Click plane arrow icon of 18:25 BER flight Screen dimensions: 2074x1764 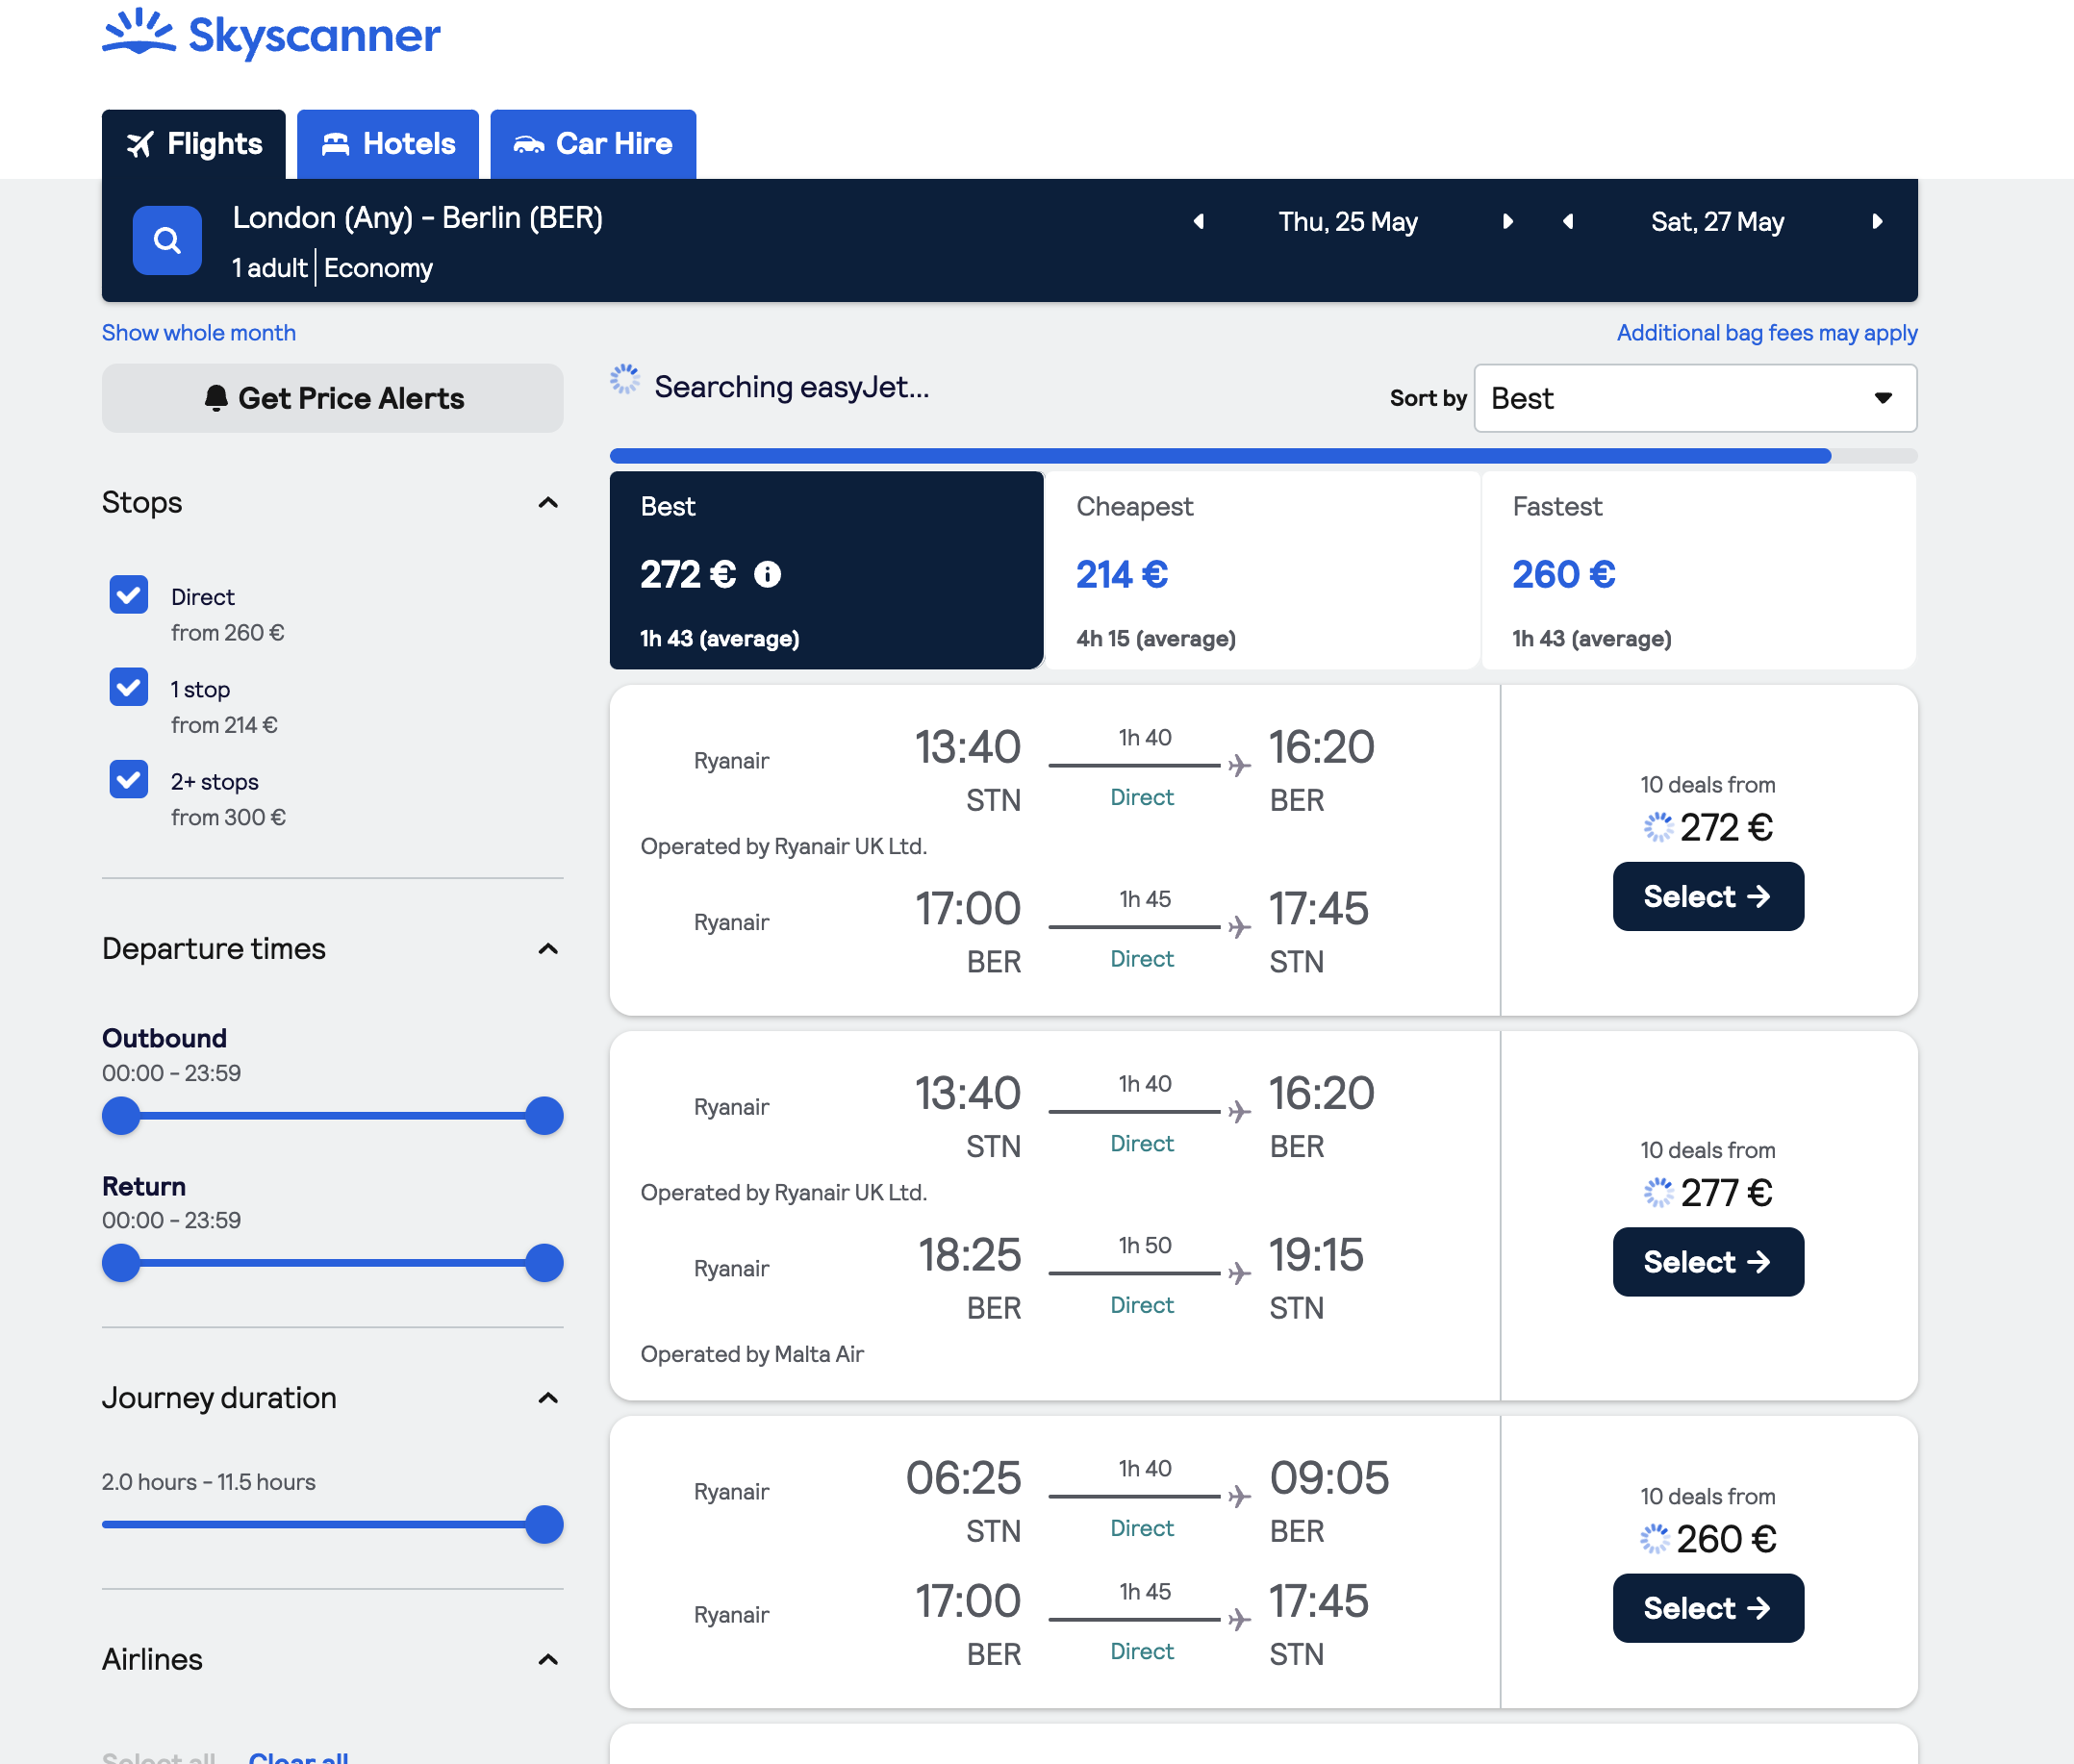[x=1239, y=1273]
